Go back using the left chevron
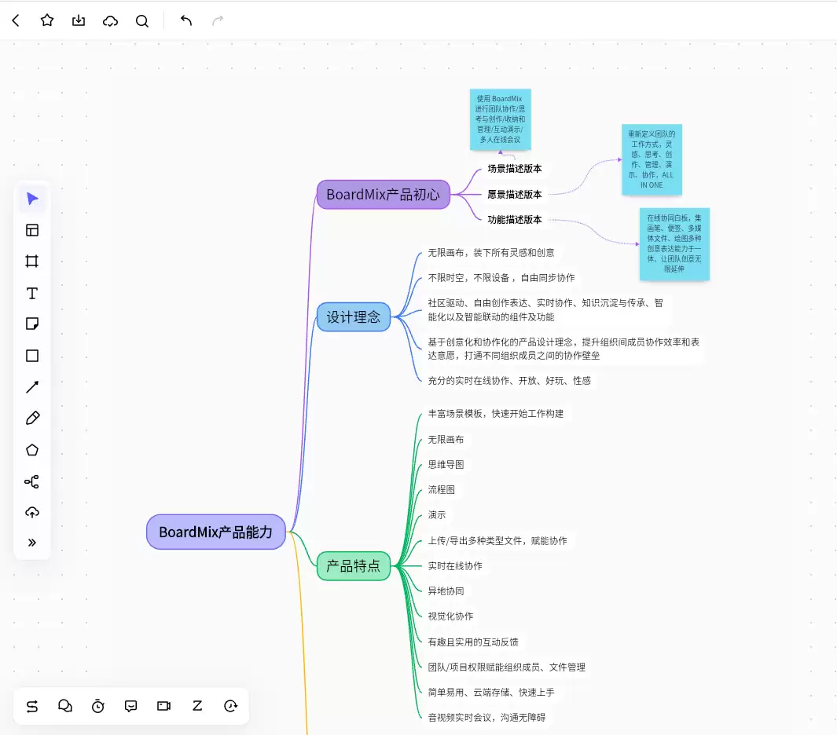The image size is (837, 735). (x=16, y=20)
